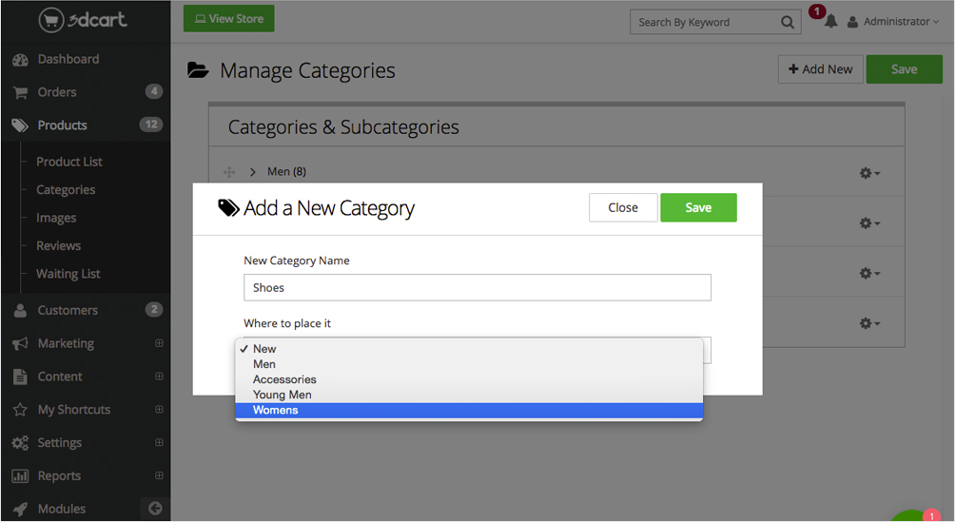
Task: Expand the Men category chevron
Action: coord(253,172)
